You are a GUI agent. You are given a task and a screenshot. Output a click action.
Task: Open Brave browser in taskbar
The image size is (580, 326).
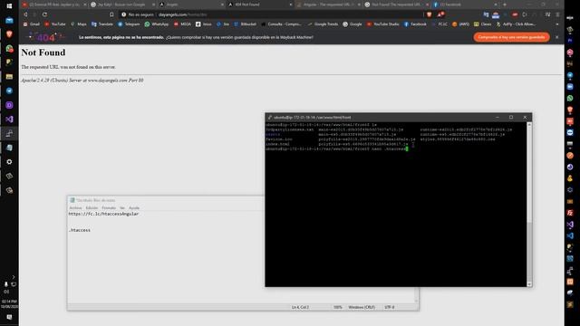9,34
